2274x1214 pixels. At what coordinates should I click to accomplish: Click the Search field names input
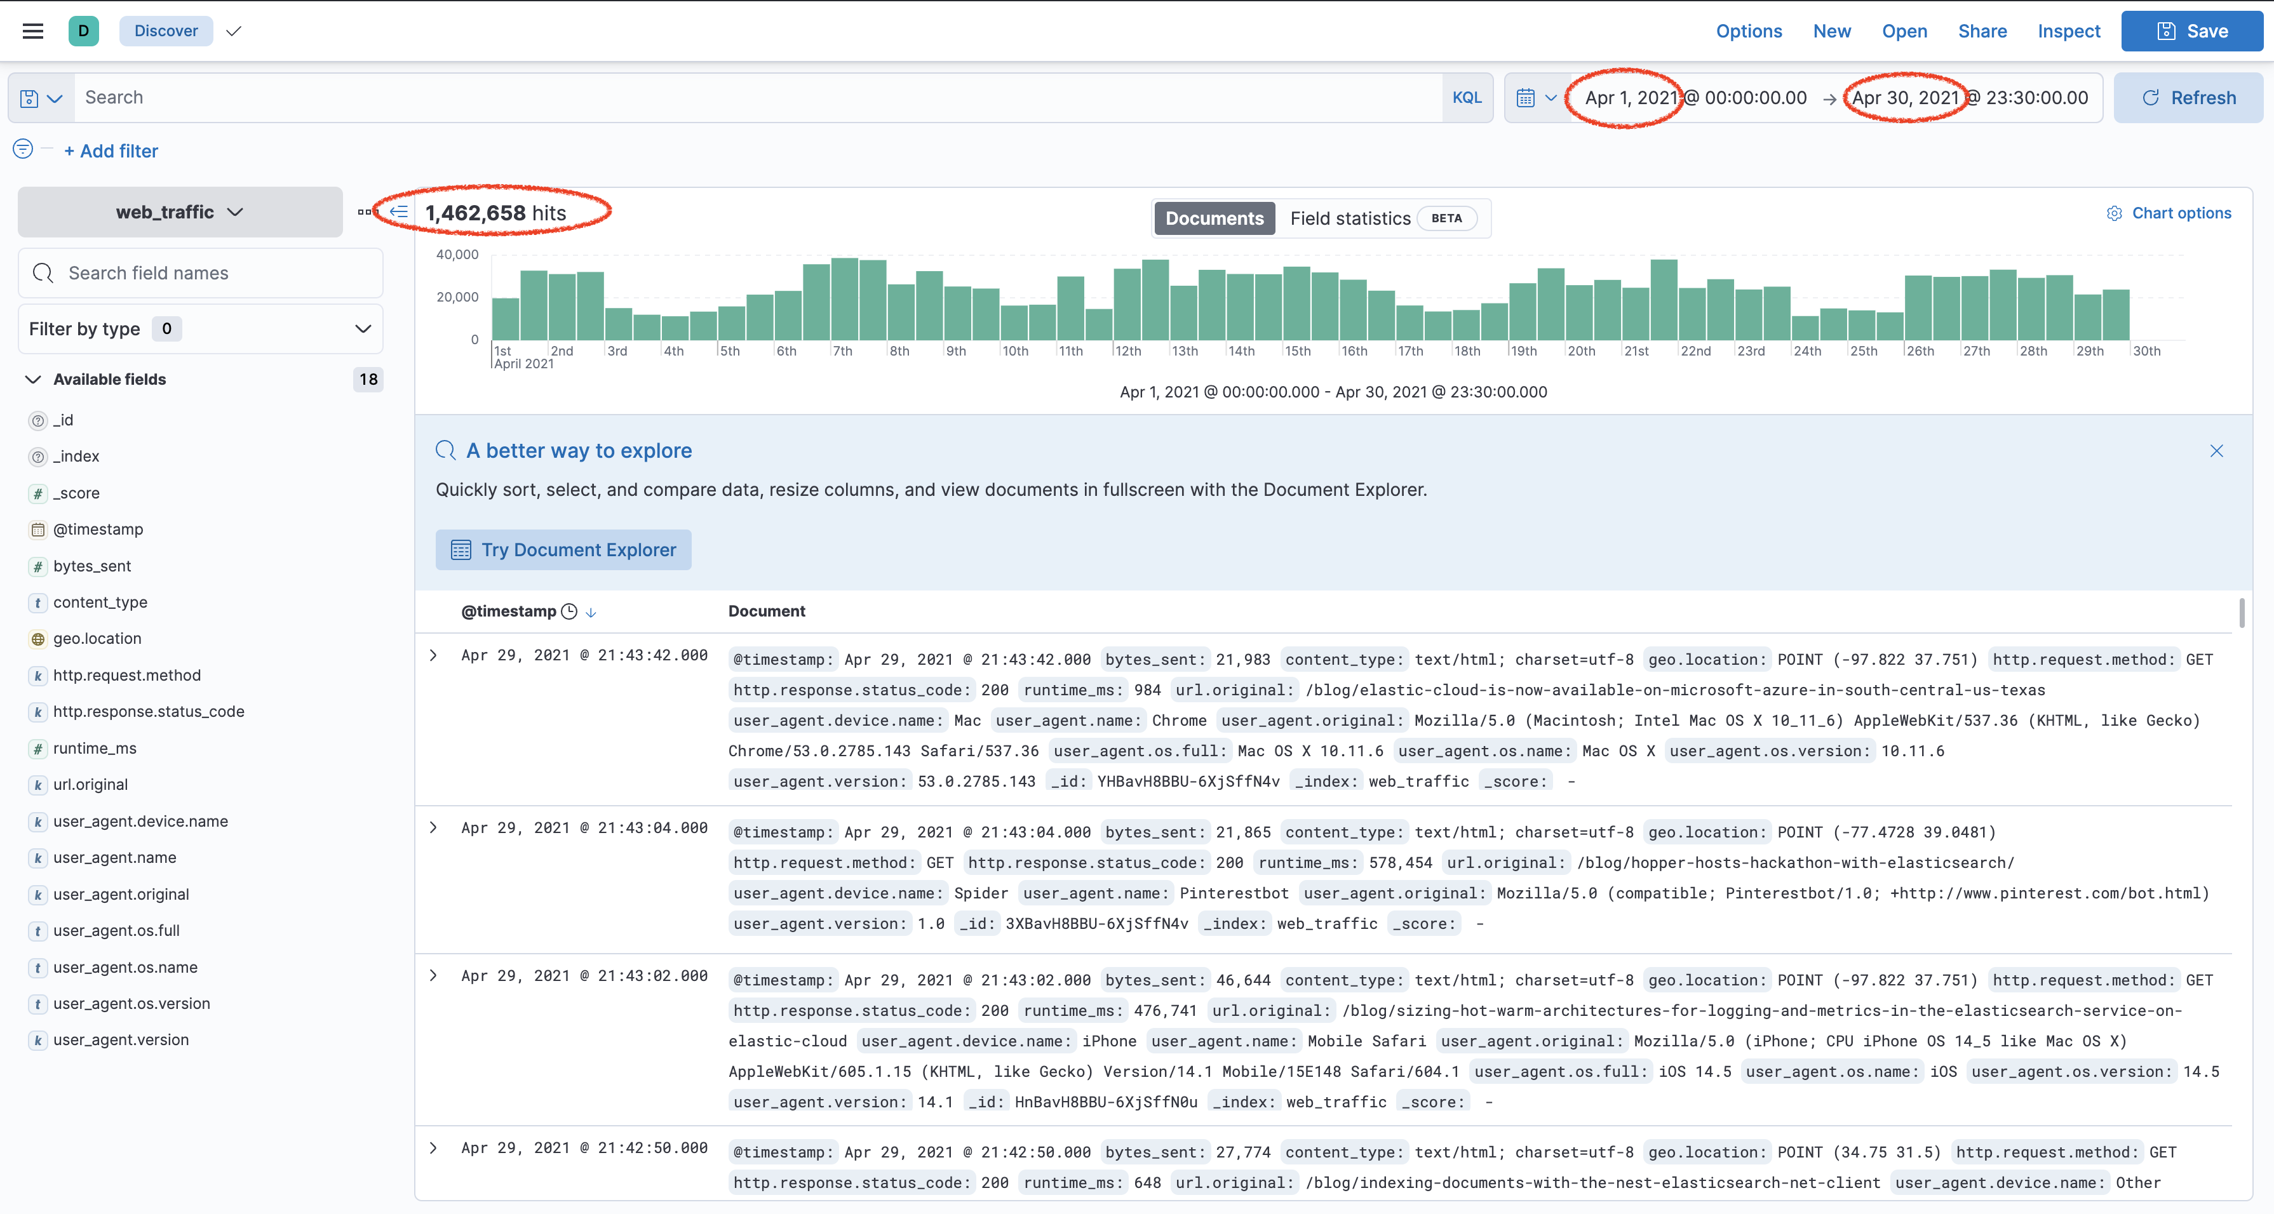tap(200, 274)
